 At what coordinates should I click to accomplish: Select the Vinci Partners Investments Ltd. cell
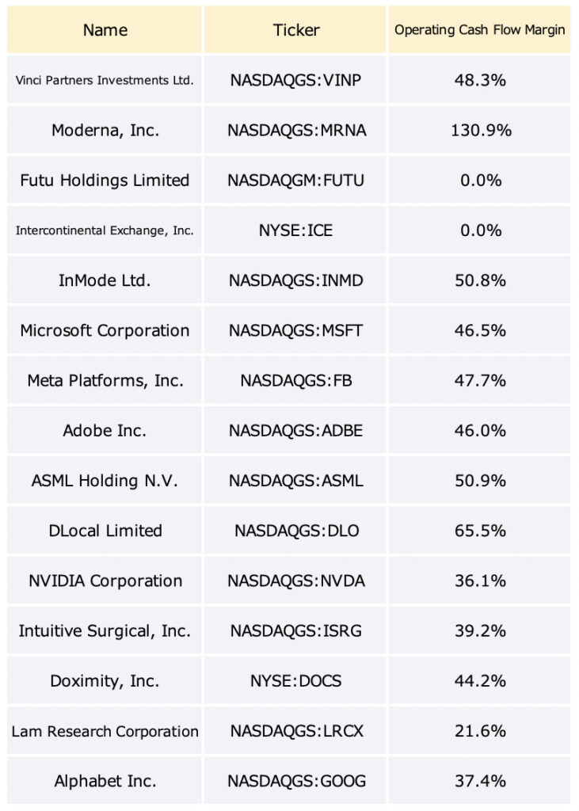pos(105,80)
